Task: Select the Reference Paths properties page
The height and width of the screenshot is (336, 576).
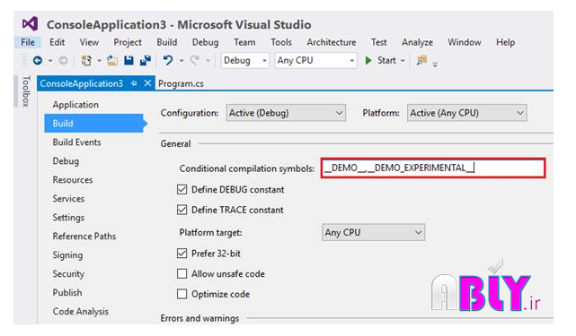Action: pos(84,237)
